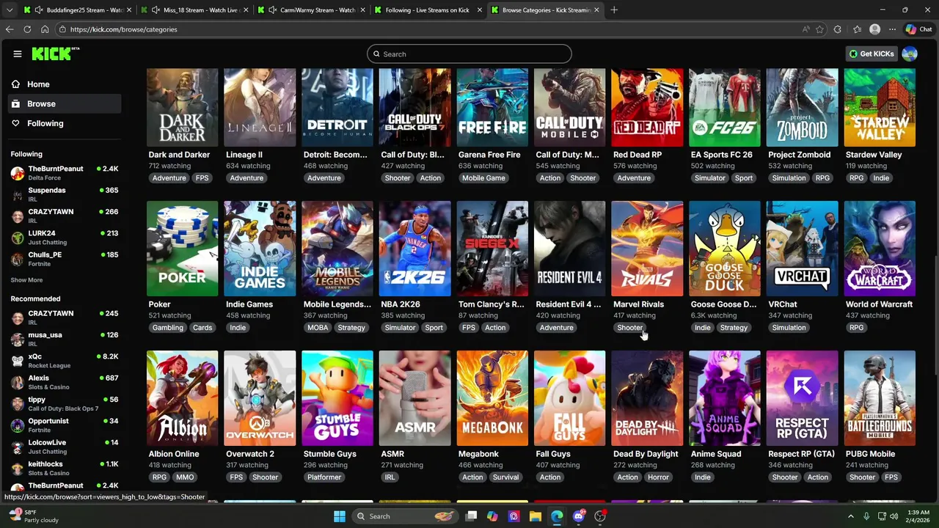The width and height of the screenshot is (939, 528).
Task: Open a new browser tab
Action: click(614, 10)
